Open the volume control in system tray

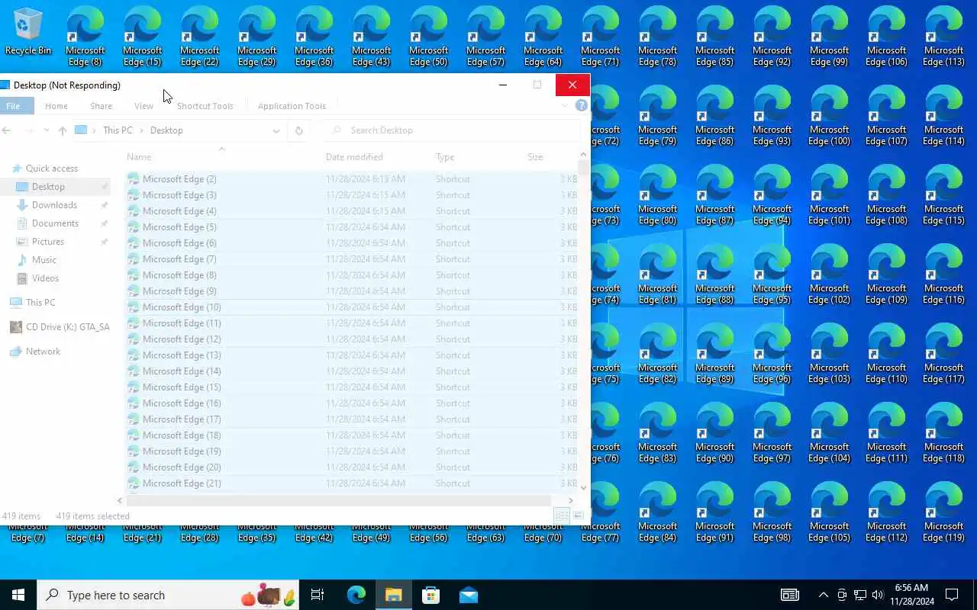878,595
